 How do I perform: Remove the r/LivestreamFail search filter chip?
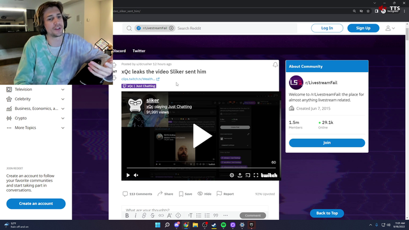tap(171, 28)
